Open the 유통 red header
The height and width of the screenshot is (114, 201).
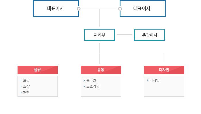[x=101, y=70]
